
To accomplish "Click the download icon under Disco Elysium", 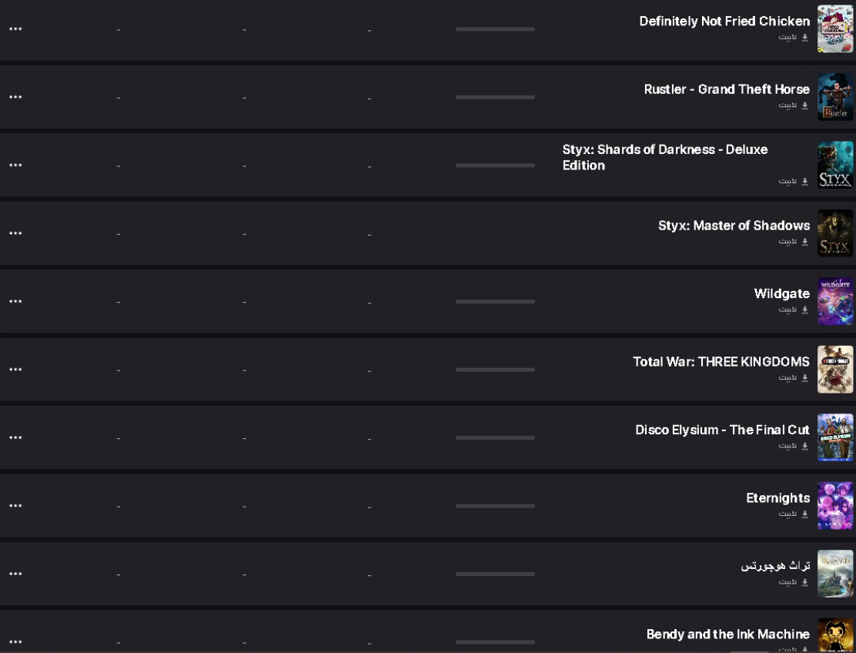I will coord(804,446).
